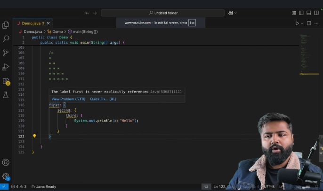The width and height of the screenshot is (323, 191).
Task: Click the 'first' label in code
Action: 54,105
